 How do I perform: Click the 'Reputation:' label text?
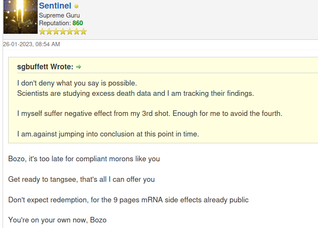55,23
